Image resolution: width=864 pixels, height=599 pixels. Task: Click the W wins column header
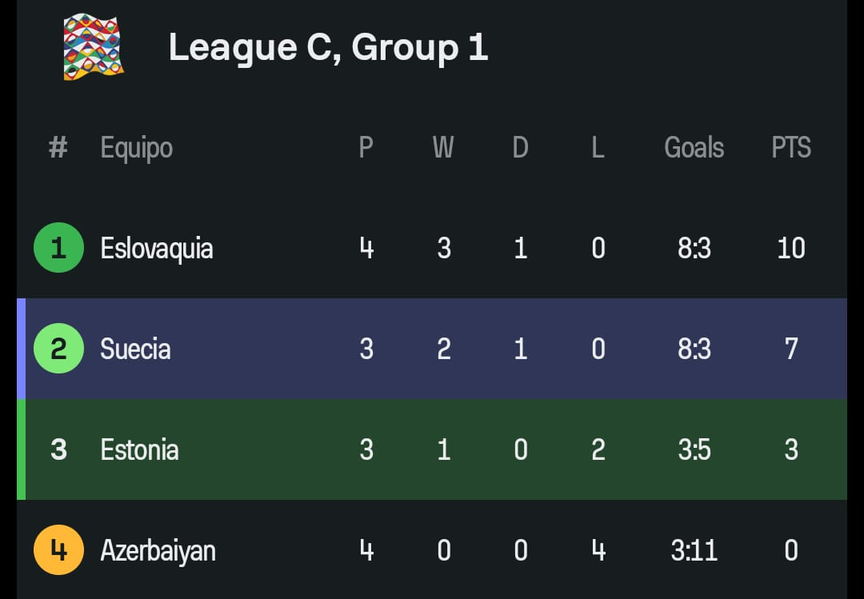tap(443, 148)
